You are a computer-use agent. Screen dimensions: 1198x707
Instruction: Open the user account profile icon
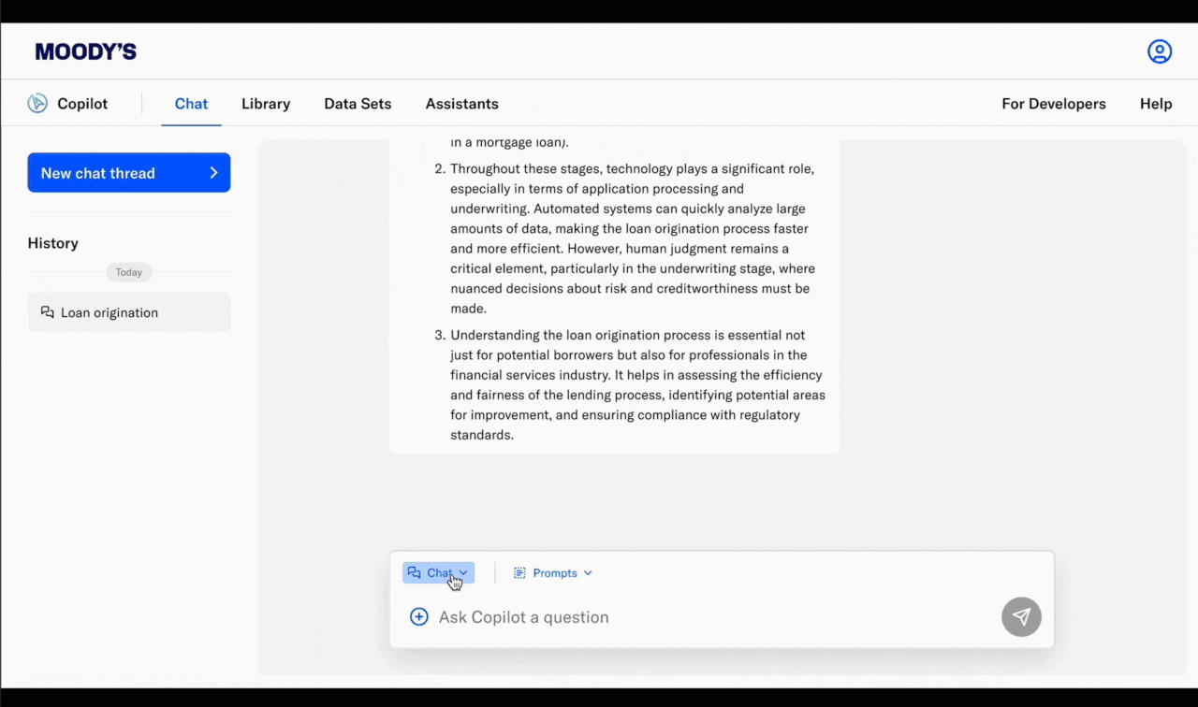(x=1160, y=51)
